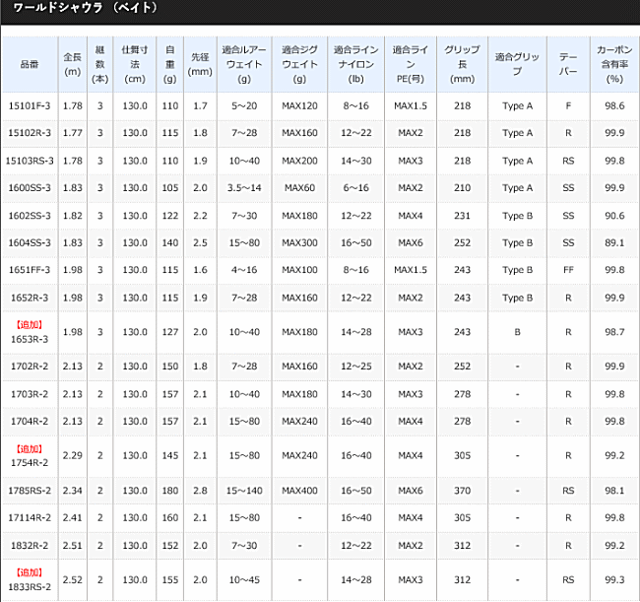Click the total length value 2.34

point(73,491)
